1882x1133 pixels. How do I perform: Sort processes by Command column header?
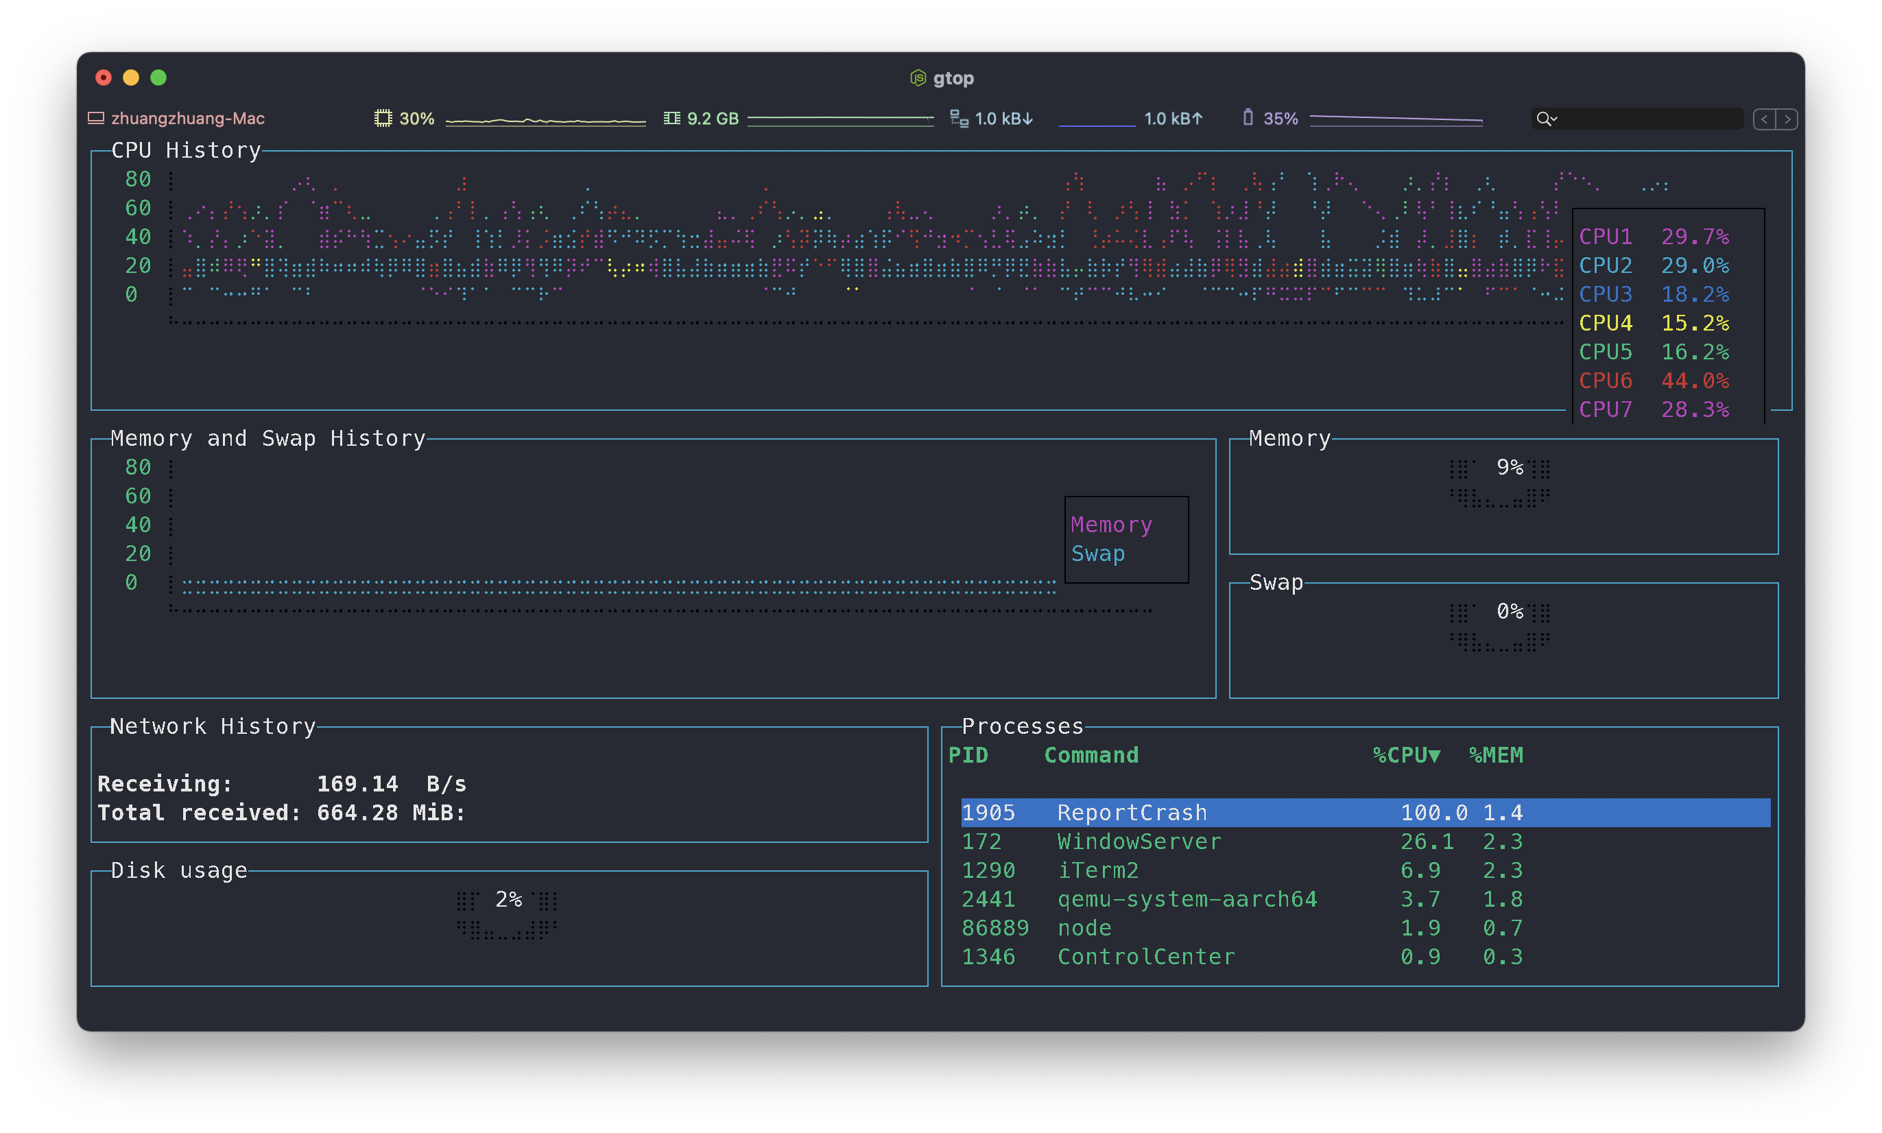click(x=1091, y=755)
